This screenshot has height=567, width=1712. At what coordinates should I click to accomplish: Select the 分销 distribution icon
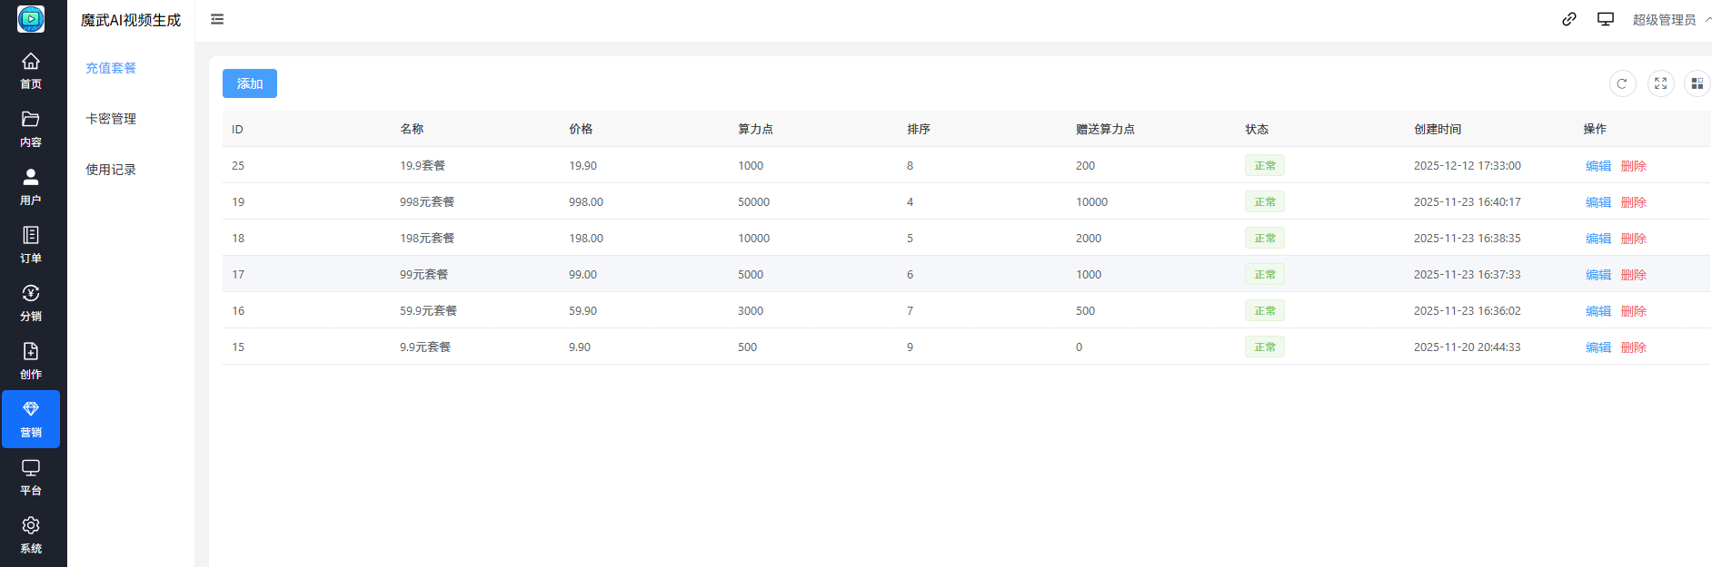(x=31, y=294)
